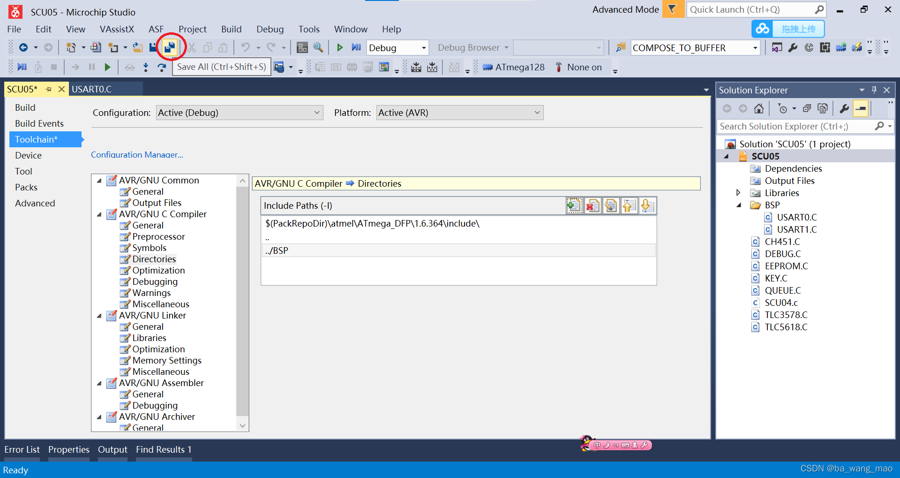Select the ../BSP include path entry
Screen dimensions: 900x478
[x=458, y=250]
